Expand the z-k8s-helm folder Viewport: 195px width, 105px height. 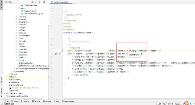click(x=7, y=79)
